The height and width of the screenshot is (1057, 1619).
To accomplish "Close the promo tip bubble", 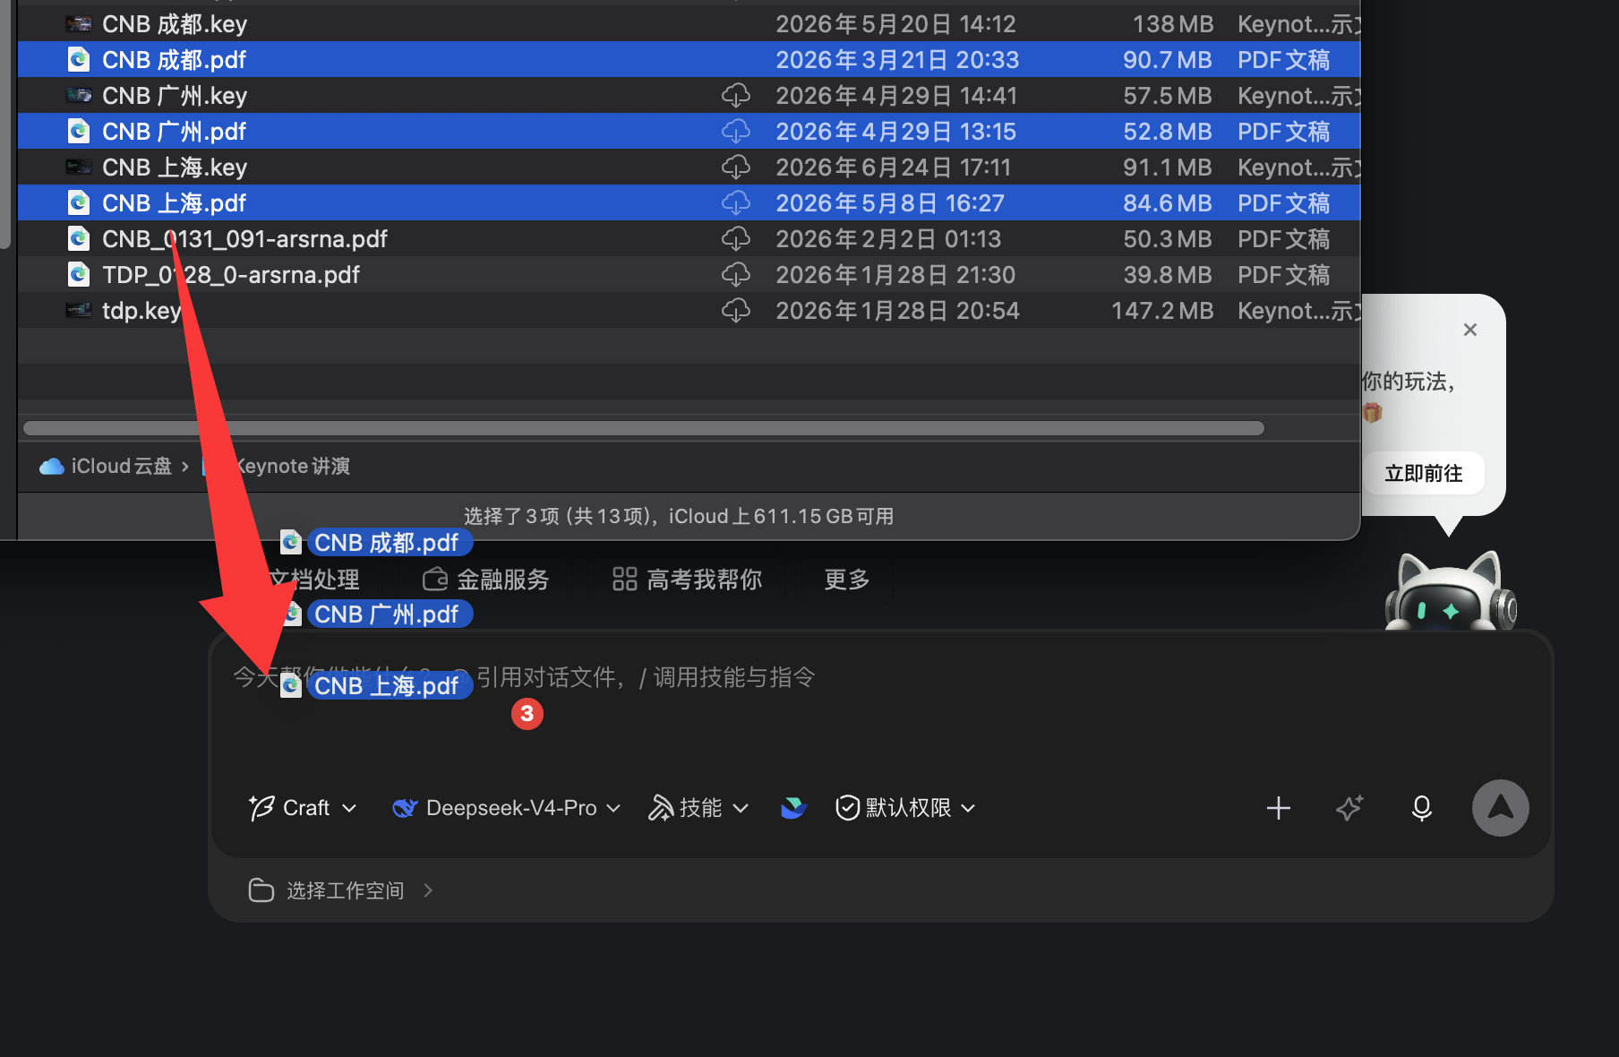I will (x=1470, y=330).
